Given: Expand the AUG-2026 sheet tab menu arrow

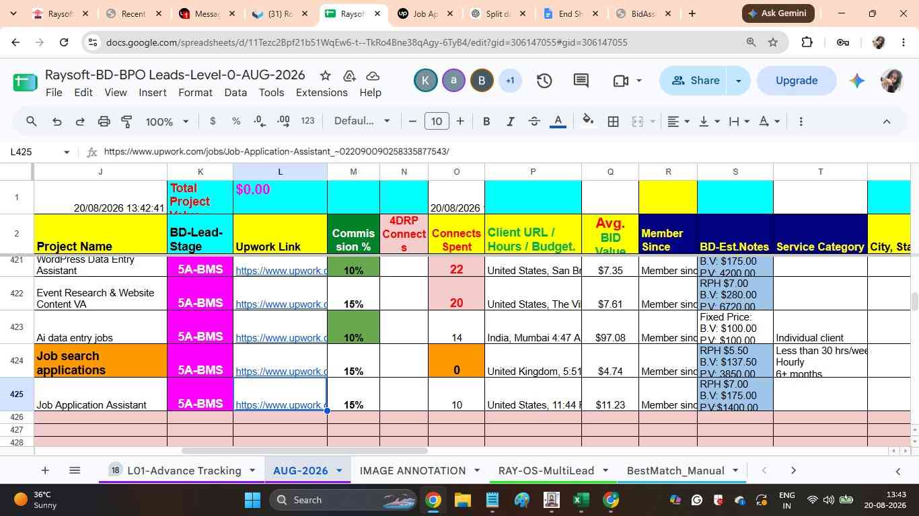Looking at the screenshot, I should [339, 470].
